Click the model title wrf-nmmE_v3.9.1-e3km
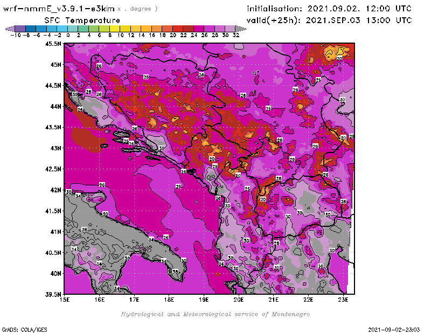Image resolution: width=431 pixels, height=333 pixels. (59, 9)
